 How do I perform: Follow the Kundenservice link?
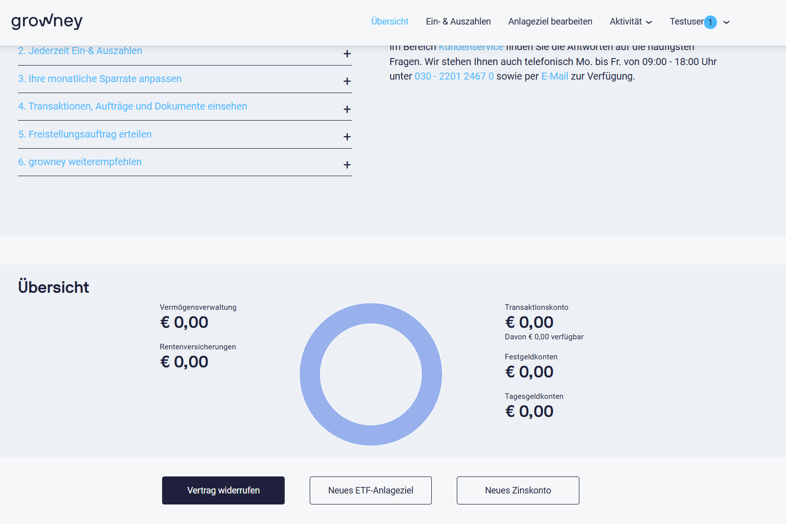pyautogui.click(x=471, y=48)
